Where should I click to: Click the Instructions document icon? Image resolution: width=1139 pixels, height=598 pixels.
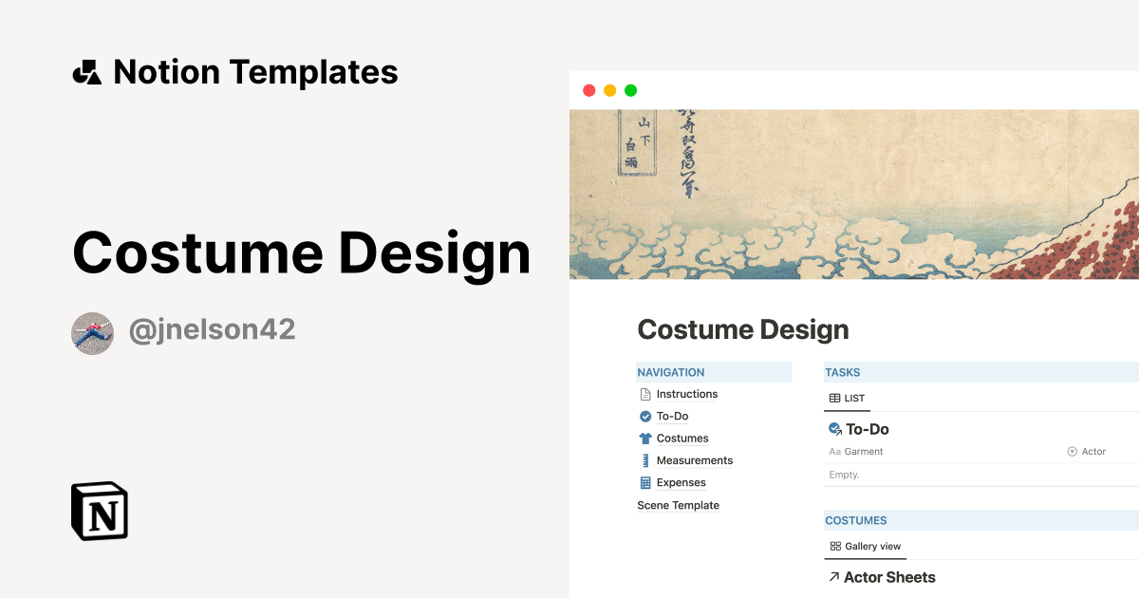tap(644, 394)
